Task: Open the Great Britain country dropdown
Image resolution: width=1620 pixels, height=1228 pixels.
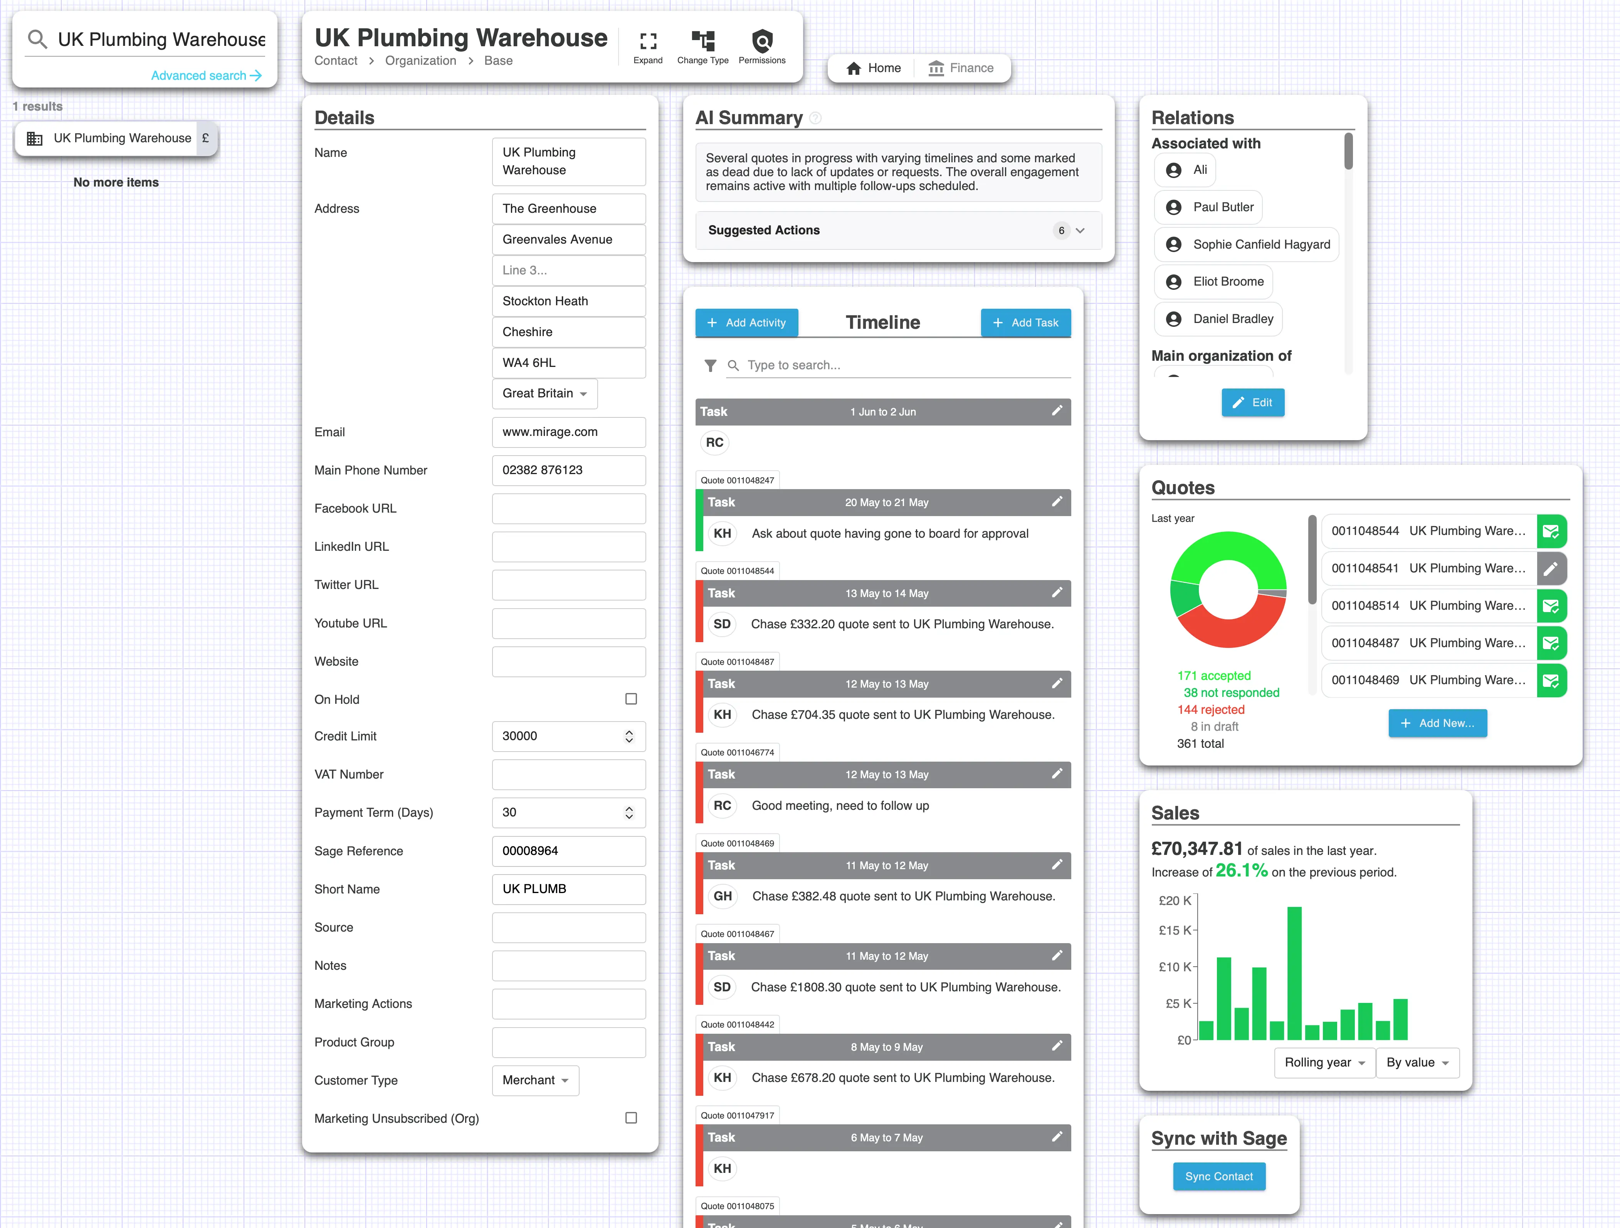Action: 545,394
